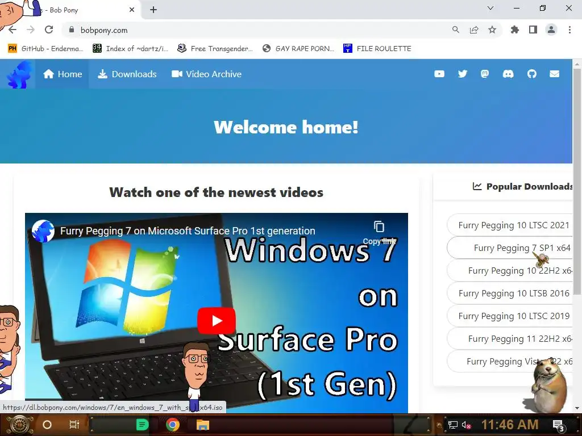View site info via the lock icon

pos(72,30)
